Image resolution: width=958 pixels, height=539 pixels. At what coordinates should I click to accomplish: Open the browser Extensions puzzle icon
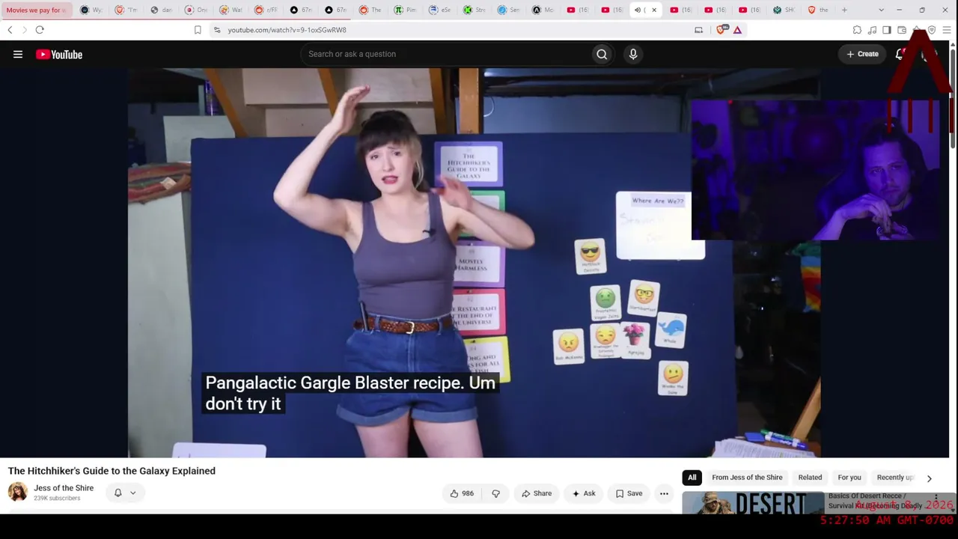coord(857,30)
